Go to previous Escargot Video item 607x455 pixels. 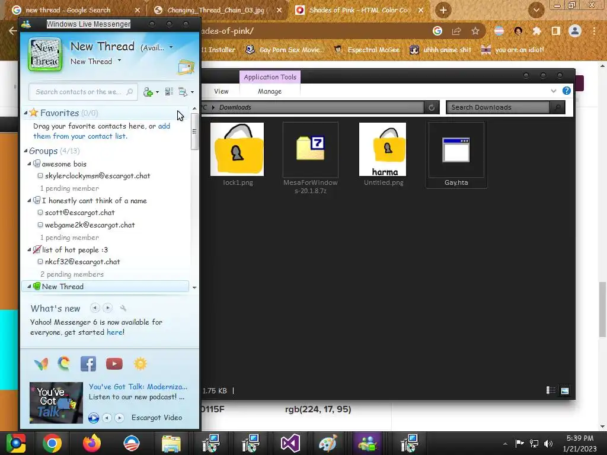[x=107, y=418]
